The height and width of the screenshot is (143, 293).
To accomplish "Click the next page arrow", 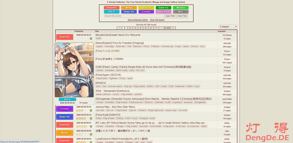I will tap(173, 28).
